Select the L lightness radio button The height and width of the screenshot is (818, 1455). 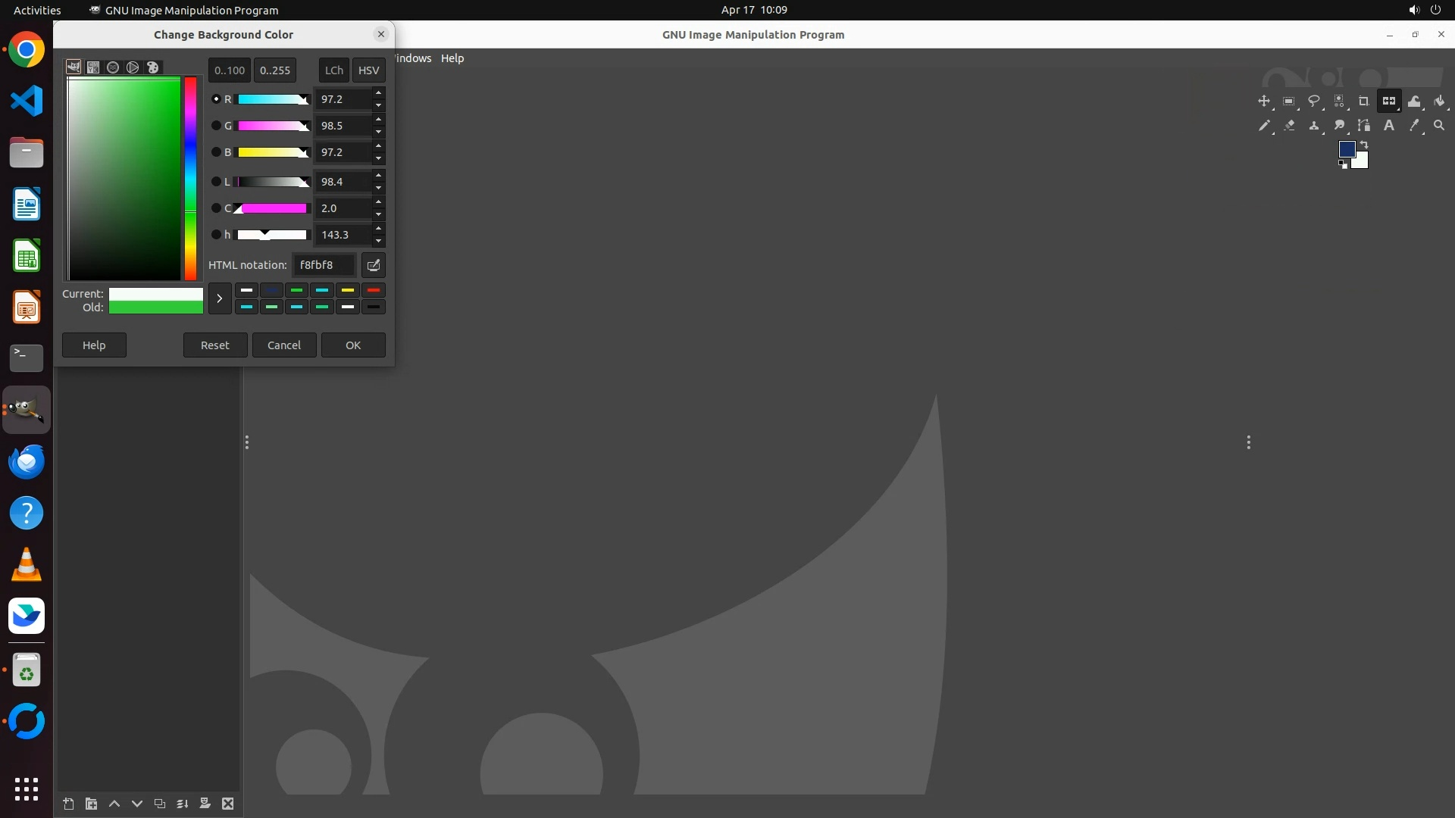tap(216, 182)
